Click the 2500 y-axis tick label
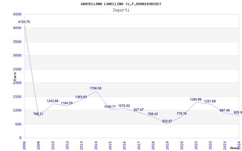The image size is (242, 151). pyautogui.click(x=18, y=69)
